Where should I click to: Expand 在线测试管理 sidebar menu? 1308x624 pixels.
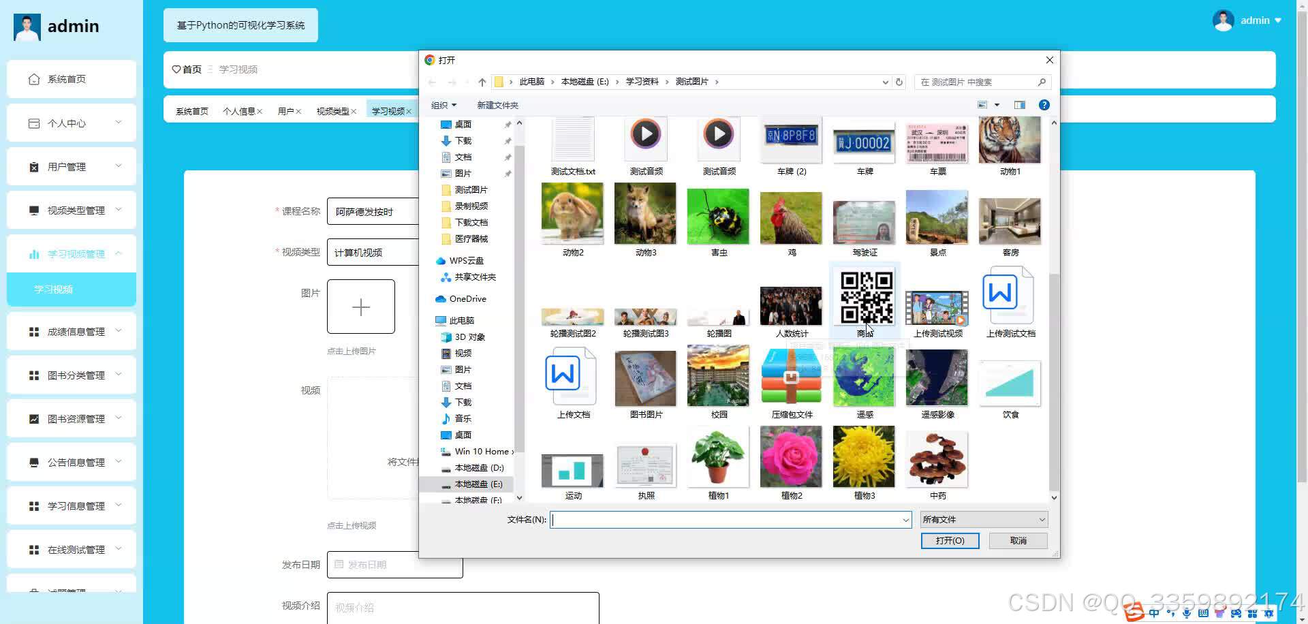[x=72, y=549]
